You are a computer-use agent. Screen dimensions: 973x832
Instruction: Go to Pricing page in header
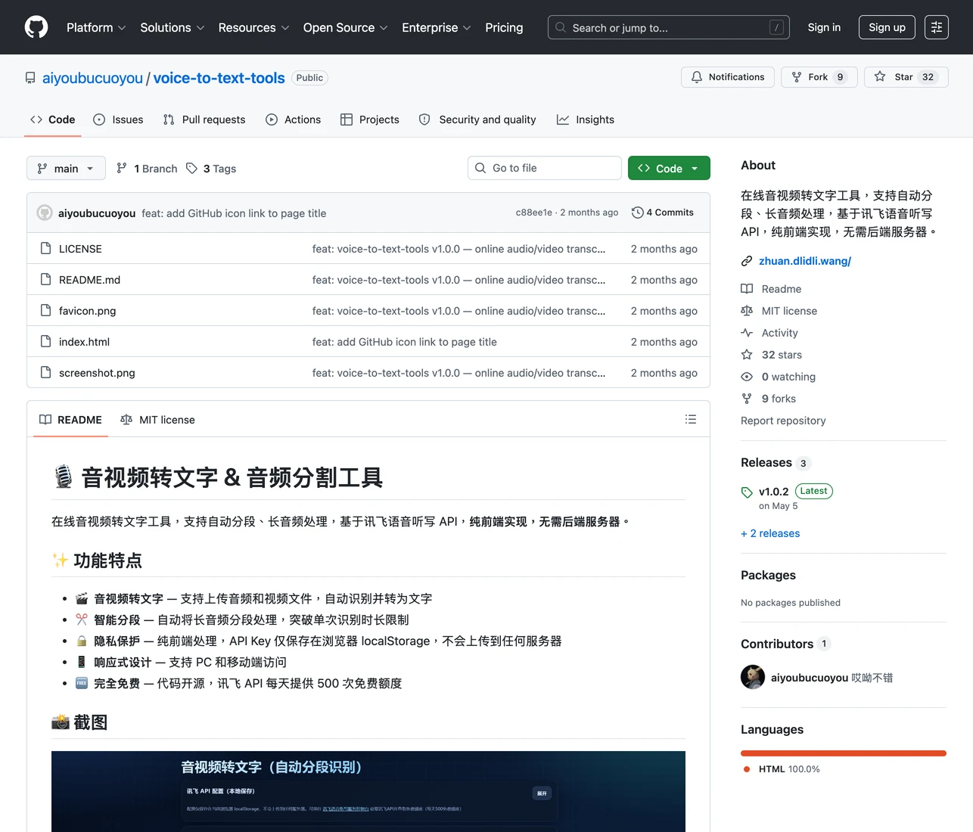pos(504,27)
